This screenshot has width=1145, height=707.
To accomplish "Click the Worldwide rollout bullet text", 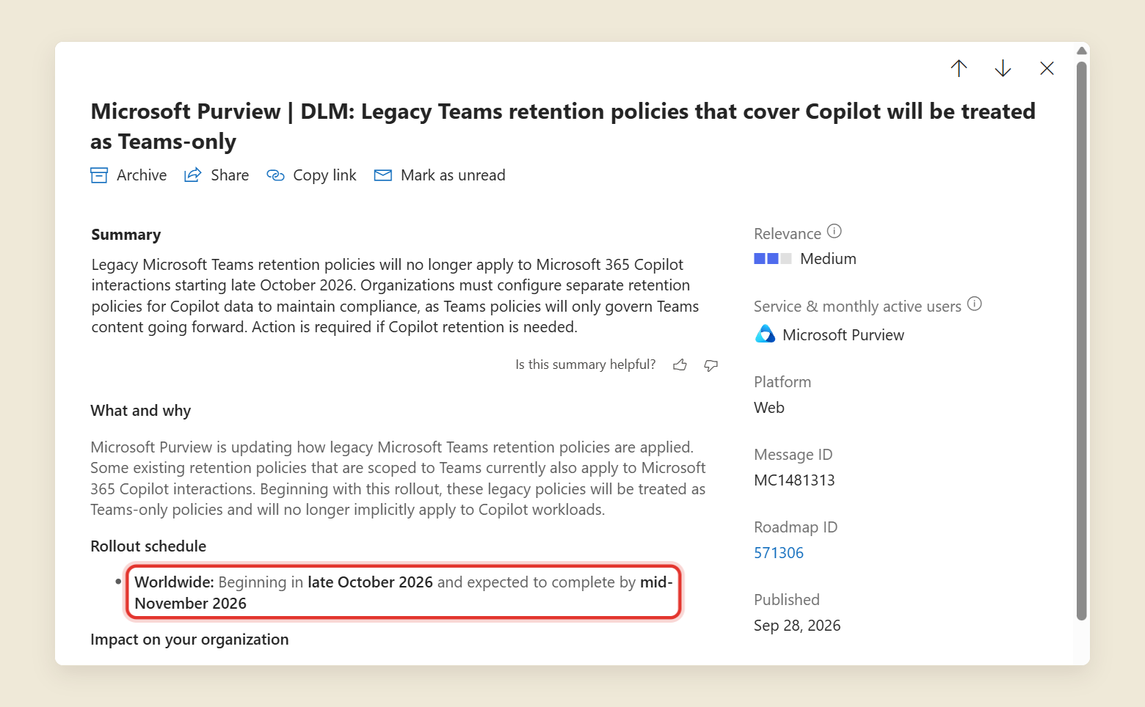I will [404, 593].
